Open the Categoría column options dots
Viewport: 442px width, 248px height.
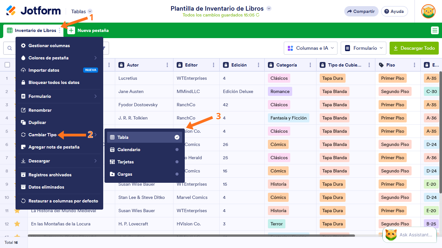coord(310,65)
